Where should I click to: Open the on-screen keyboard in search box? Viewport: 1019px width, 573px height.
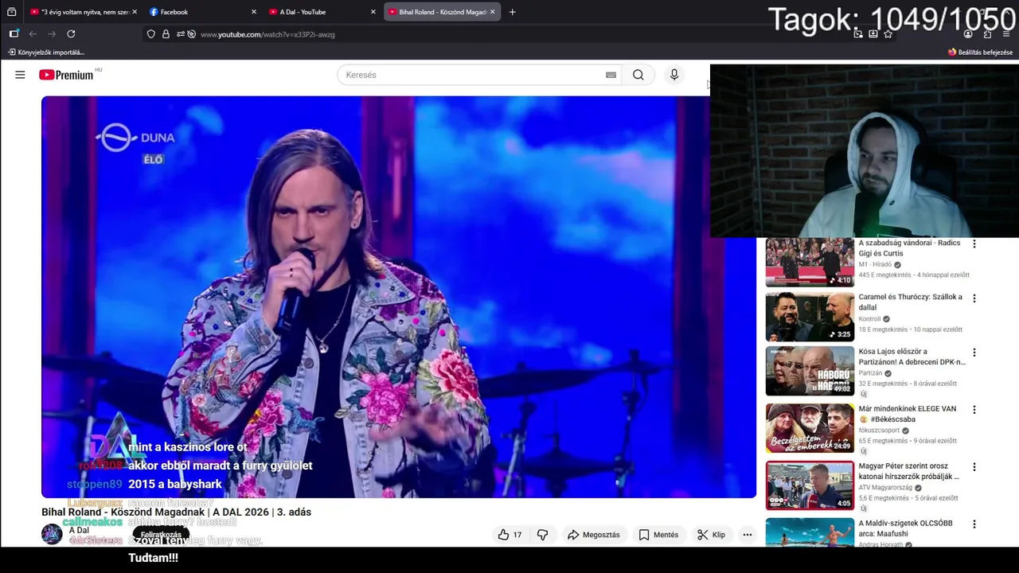point(611,75)
